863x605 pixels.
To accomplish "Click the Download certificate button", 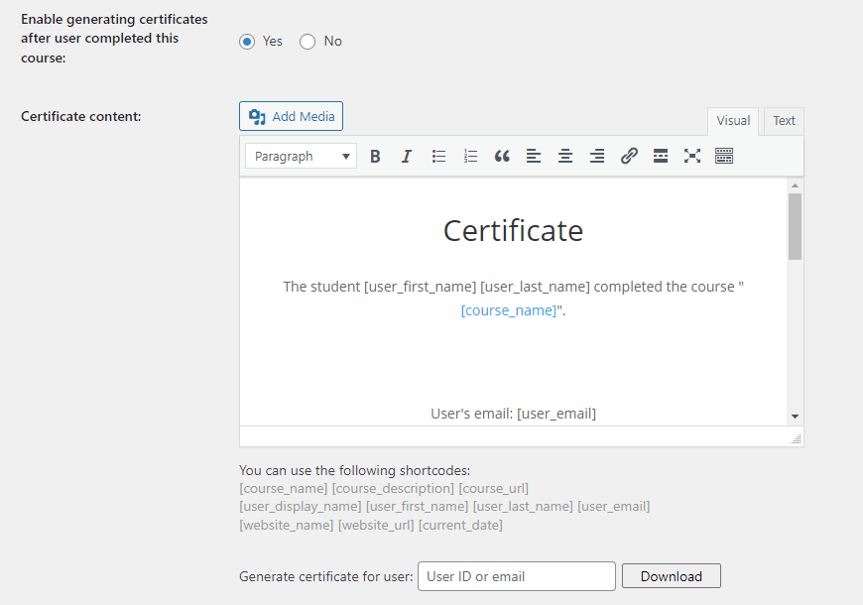I will coord(672,576).
